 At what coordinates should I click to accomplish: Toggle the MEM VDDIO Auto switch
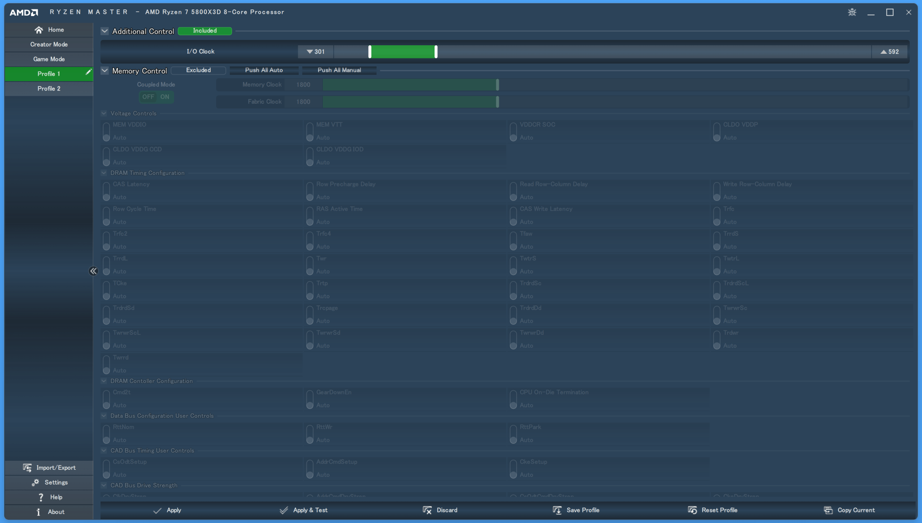[106, 132]
